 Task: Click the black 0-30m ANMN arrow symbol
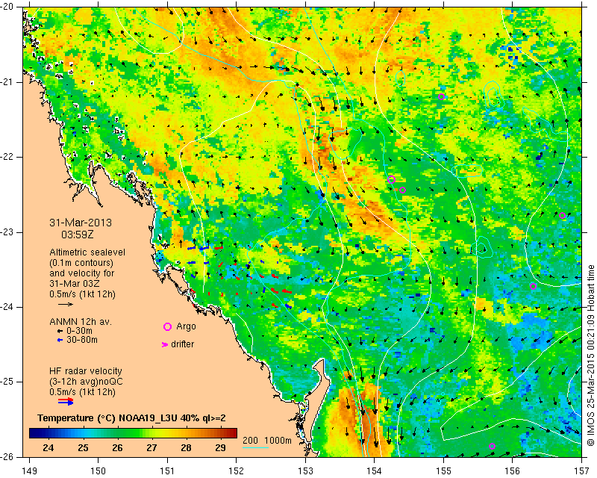coord(60,331)
